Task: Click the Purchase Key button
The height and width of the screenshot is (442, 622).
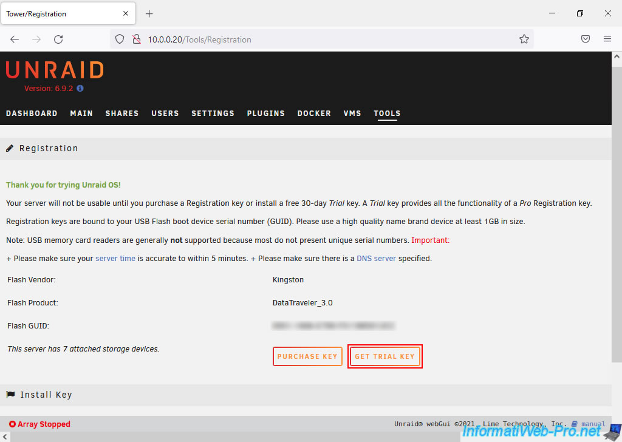Action: coord(307,356)
